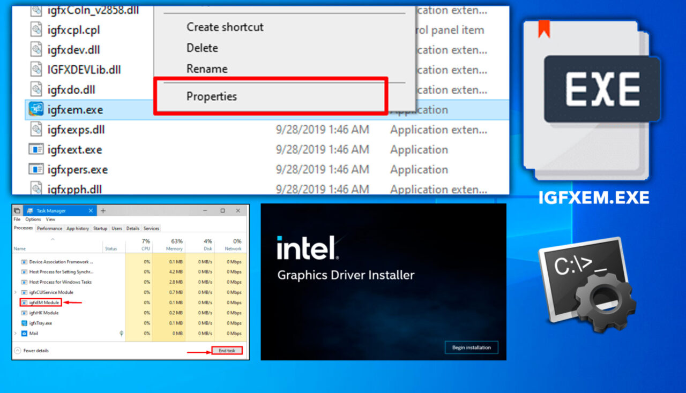
Task: Click the igfxpers.exe file icon
Action: (36, 170)
